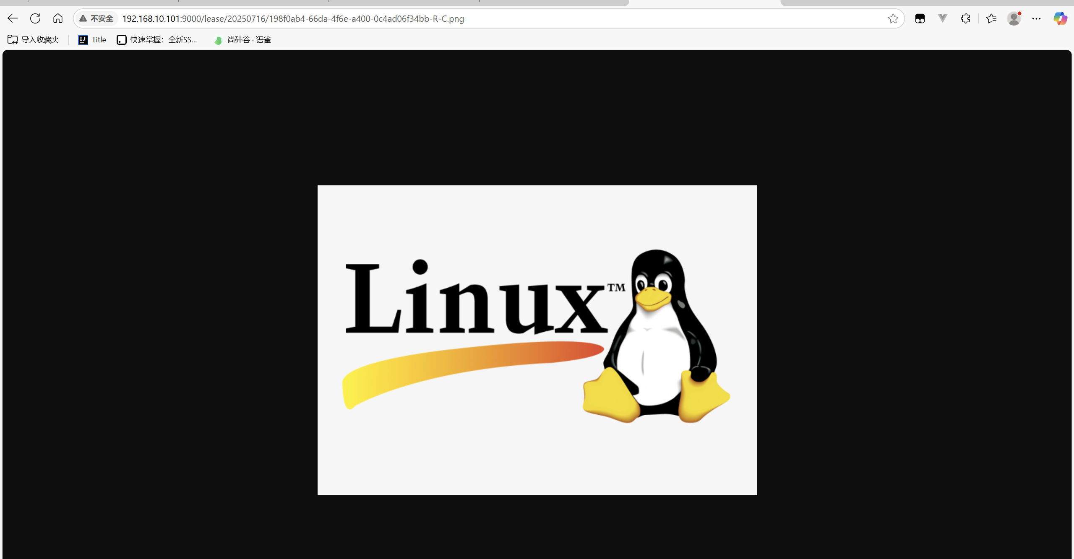Select the address bar URL text

[293, 19]
